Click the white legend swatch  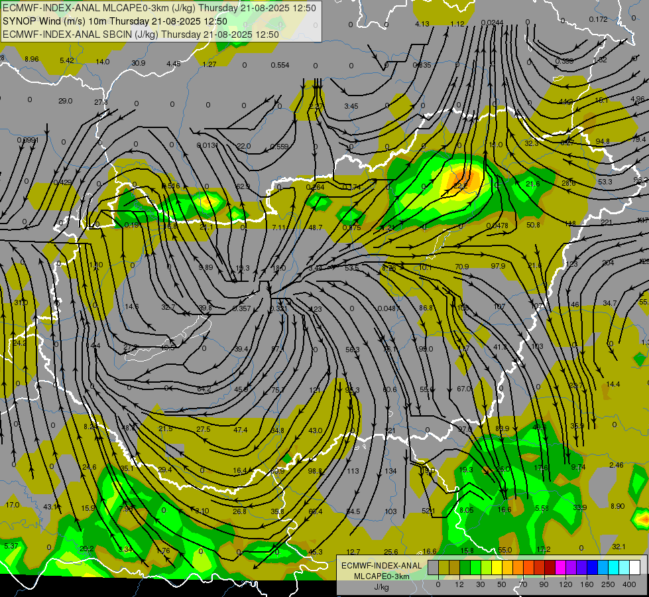coord(635,567)
